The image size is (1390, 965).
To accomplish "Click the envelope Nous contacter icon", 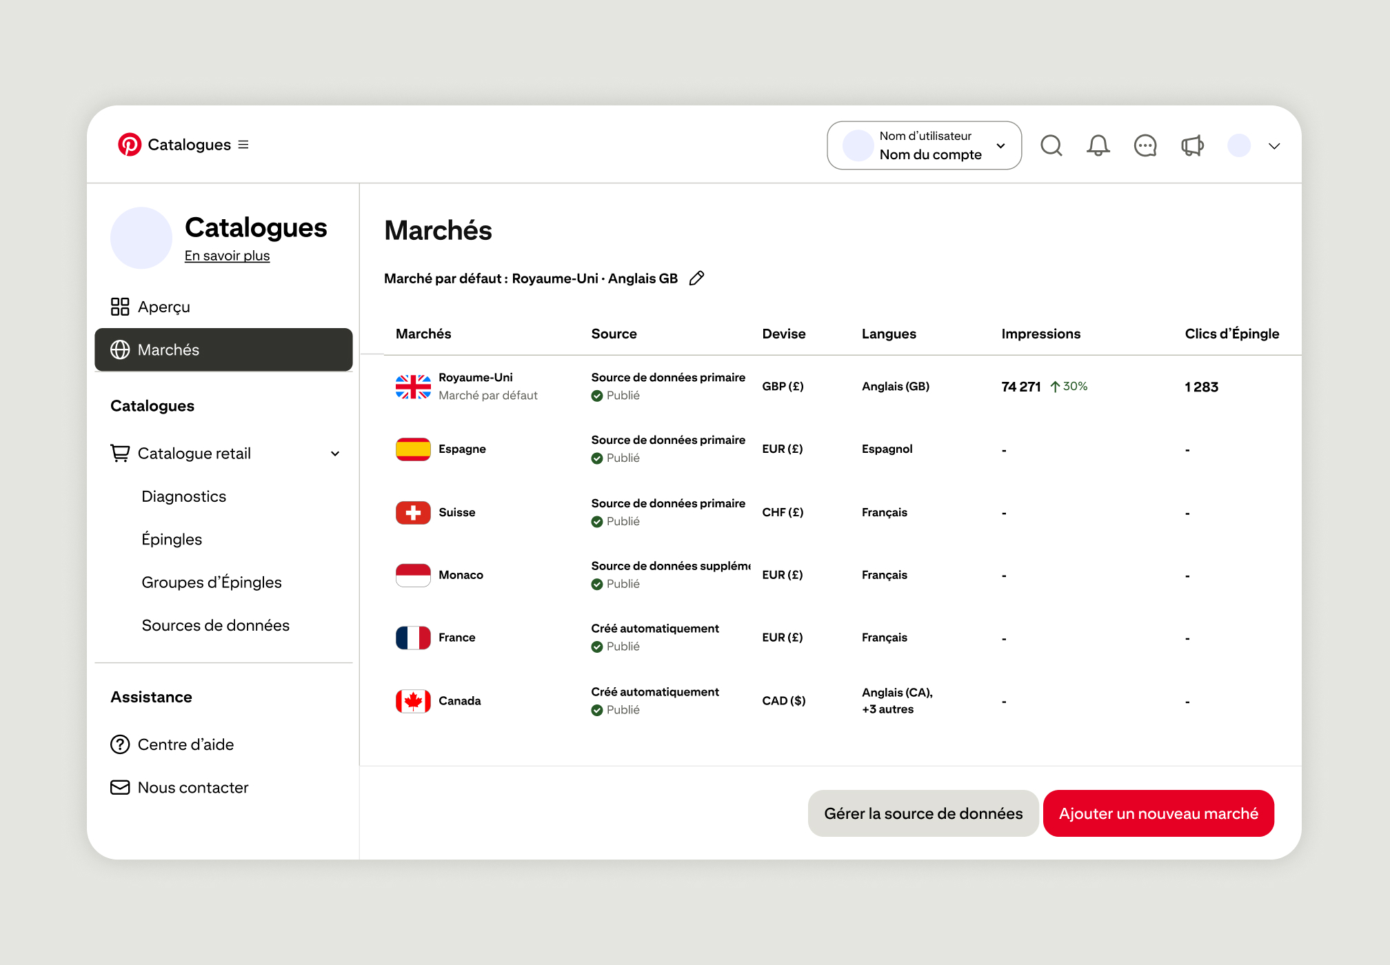I will 120,787.
